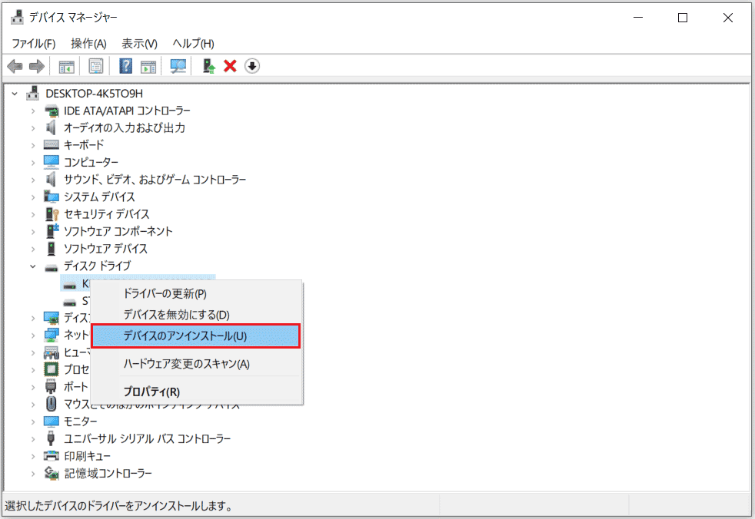
Task: Click the Back arrow toolbar icon
Action: (x=15, y=66)
